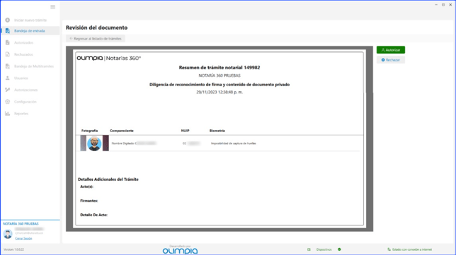This screenshot has width=456, height=255.
Task: Open the Reportes menu item
Action: point(30,114)
